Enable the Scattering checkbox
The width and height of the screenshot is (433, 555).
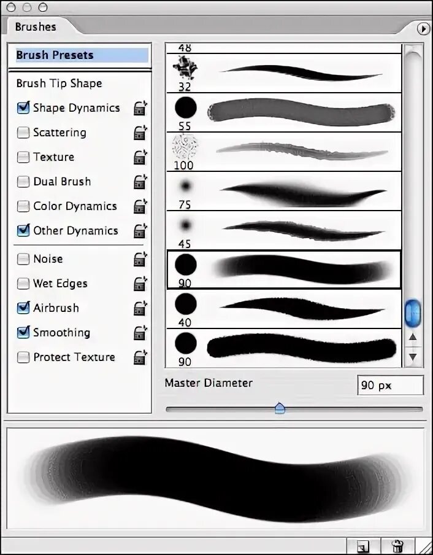click(x=23, y=133)
